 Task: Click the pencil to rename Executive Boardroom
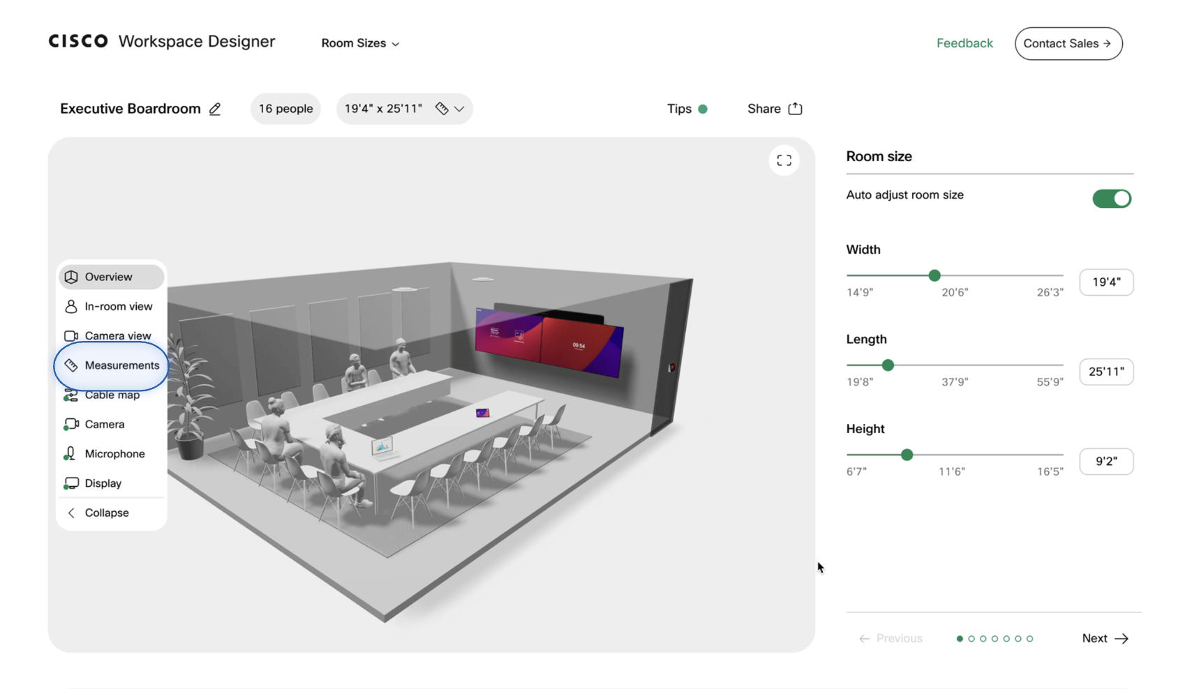pyautogui.click(x=215, y=109)
